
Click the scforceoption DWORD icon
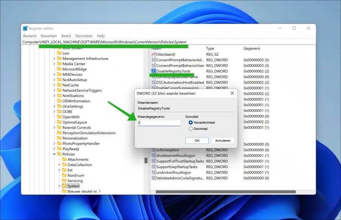153,150
